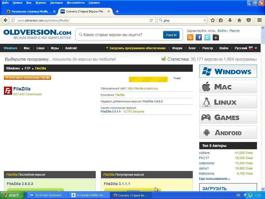Open the Справка menu
Viewport: 265px width, 199px height.
(94, 3)
